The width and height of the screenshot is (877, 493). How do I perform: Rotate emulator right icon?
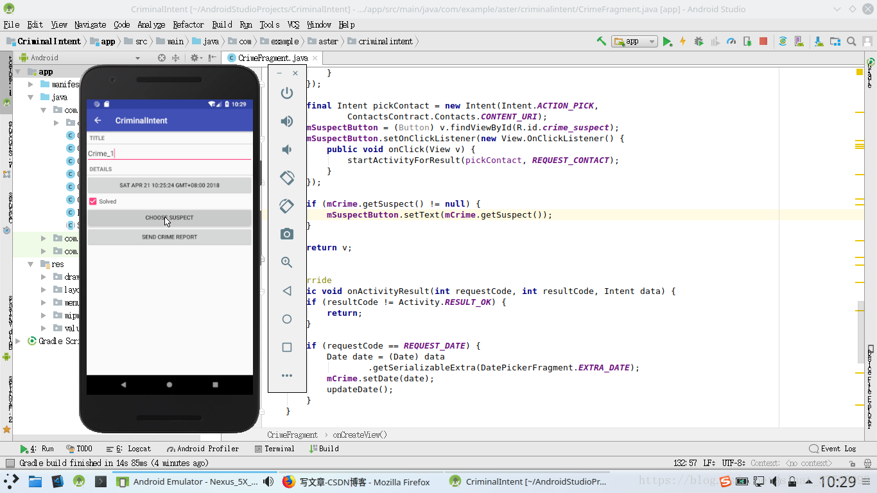click(x=287, y=206)
